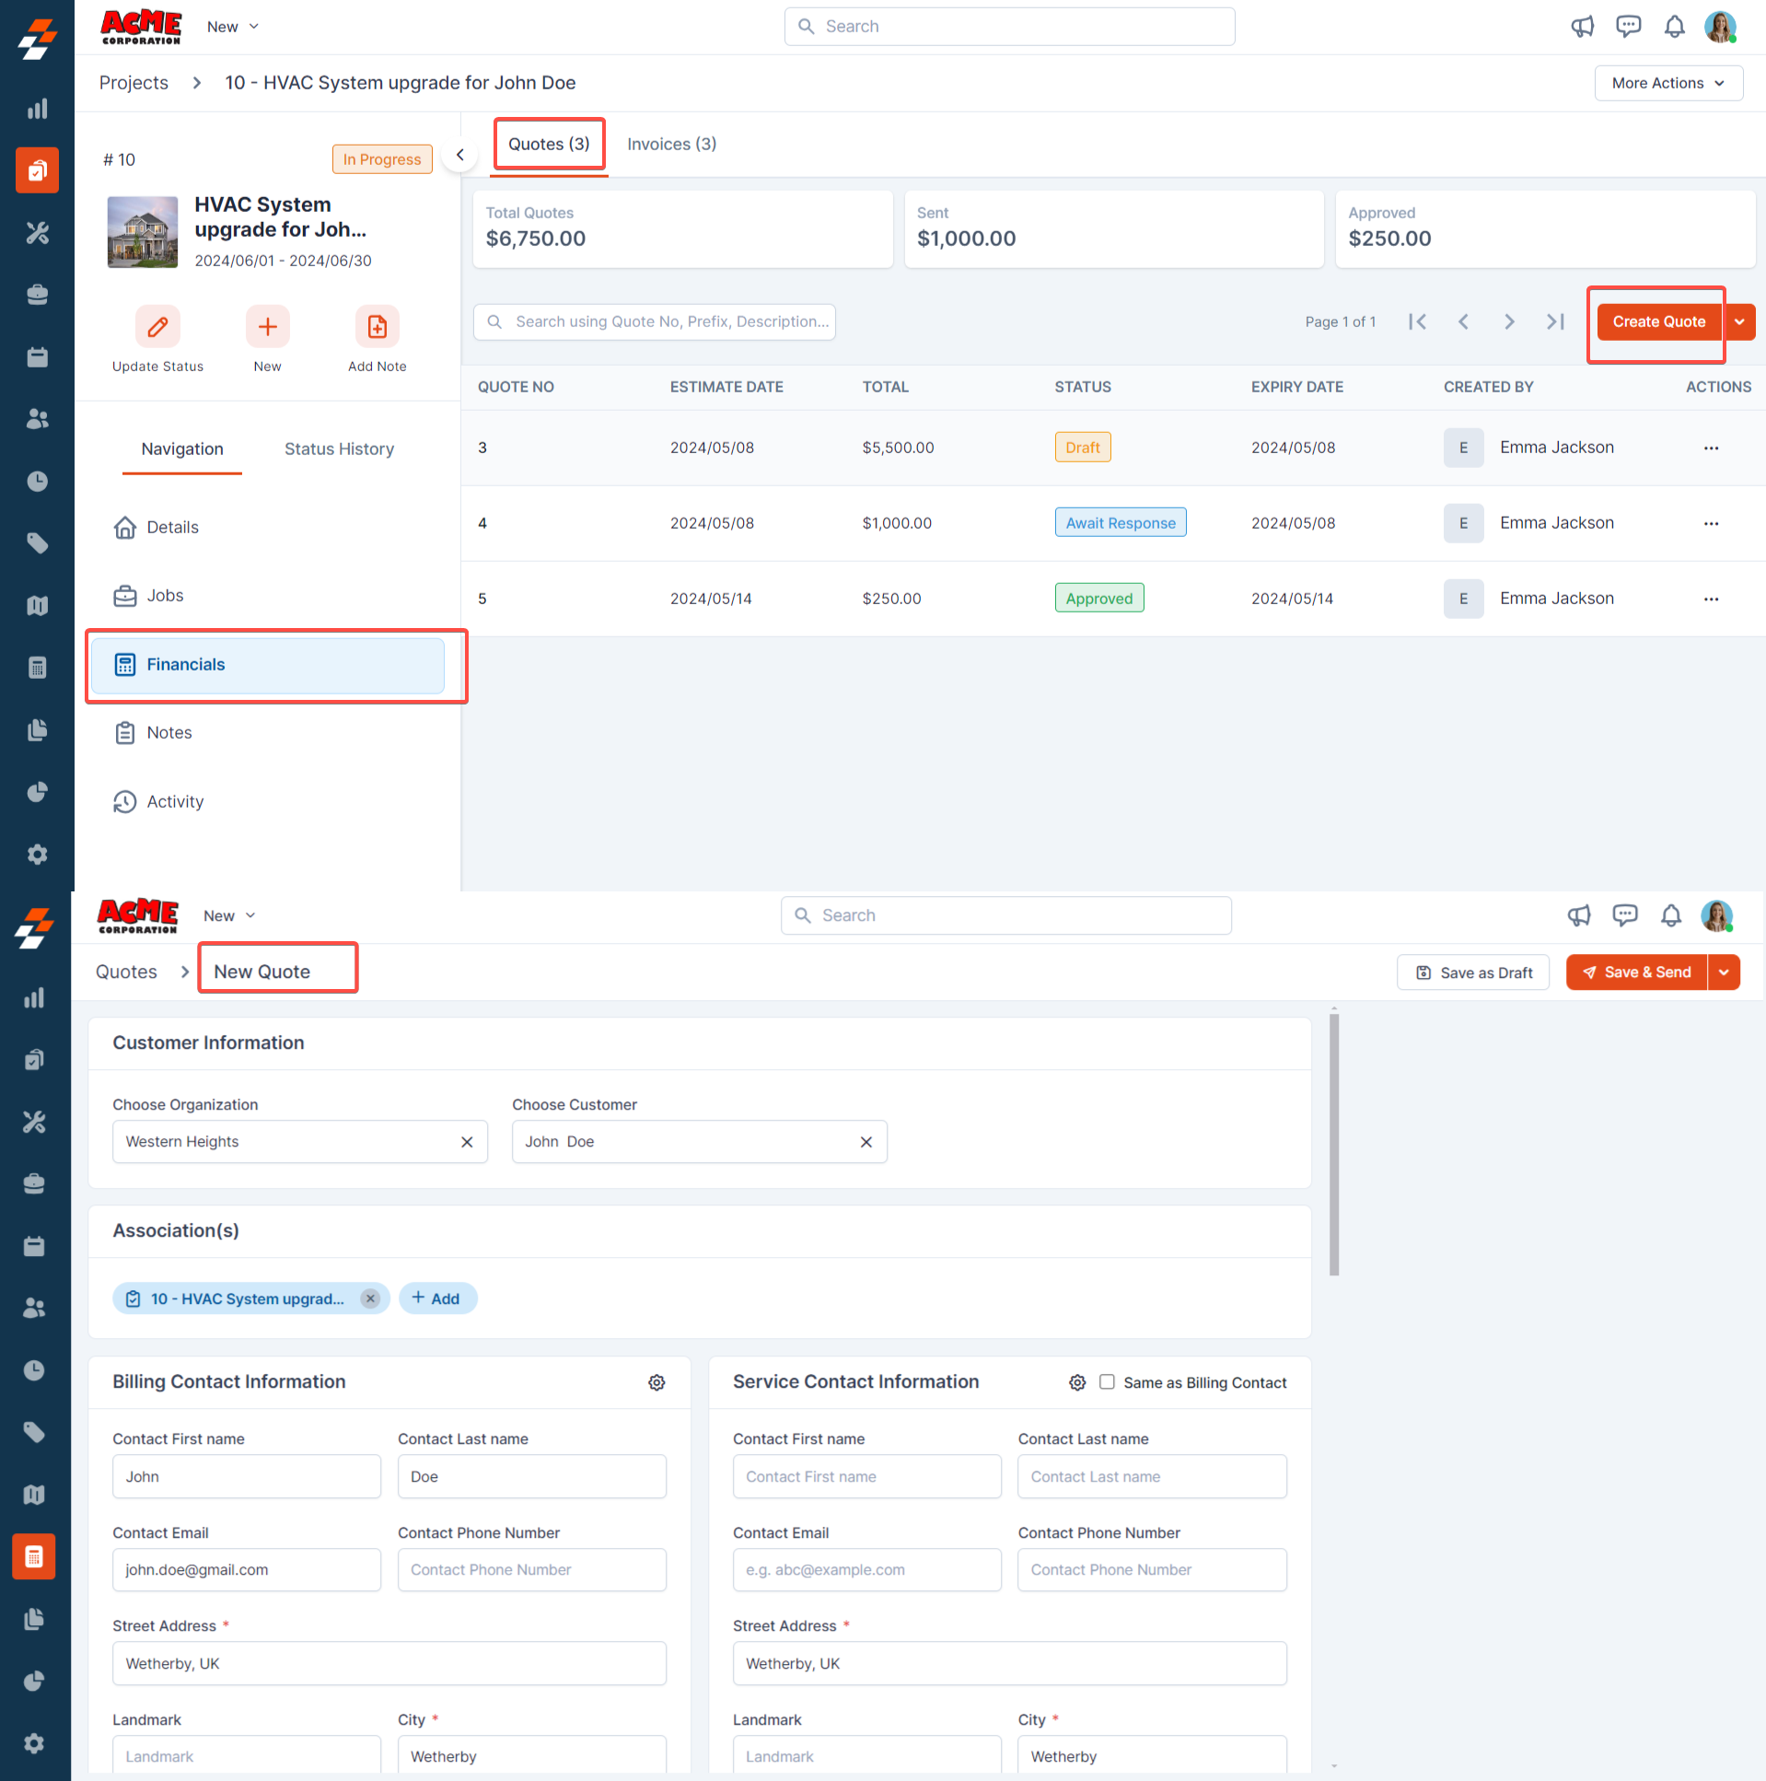Viewport: 1766px width, 1781px height.
Task: Open the notifications bell in top header
Action: (1674, 27)
